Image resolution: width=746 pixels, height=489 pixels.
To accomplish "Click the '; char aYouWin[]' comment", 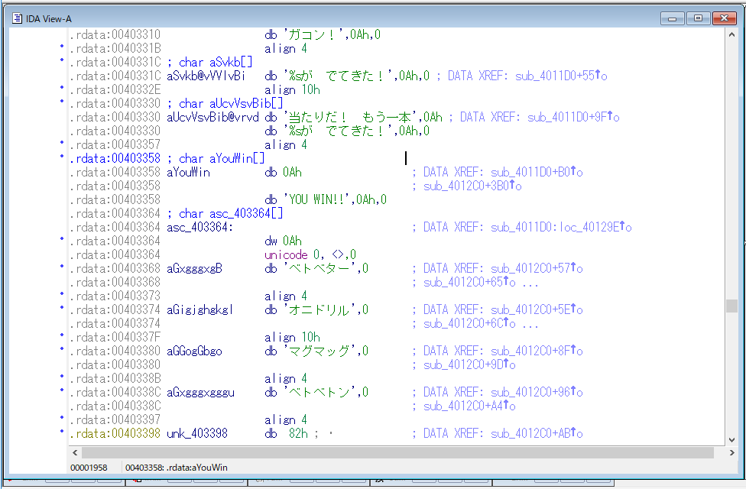I will coord(216,158).
